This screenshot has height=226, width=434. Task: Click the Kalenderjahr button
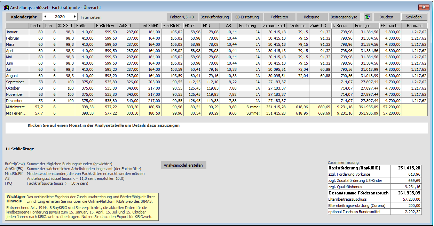[x=24, y=17]
